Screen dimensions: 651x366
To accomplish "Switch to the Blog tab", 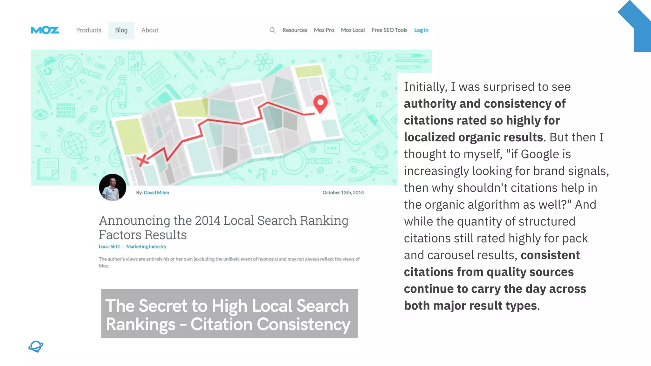I will coord(121,30).
